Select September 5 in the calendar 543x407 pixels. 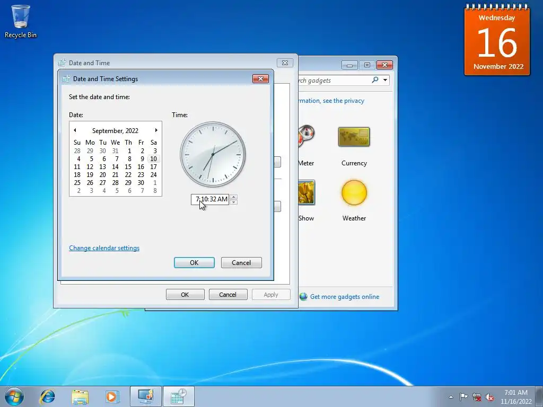tap(91, 159)
